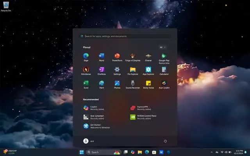Open recommended Acer Jumpstart item
The height and width of the screenshot is (156, 250).
(x=94, y=117)
